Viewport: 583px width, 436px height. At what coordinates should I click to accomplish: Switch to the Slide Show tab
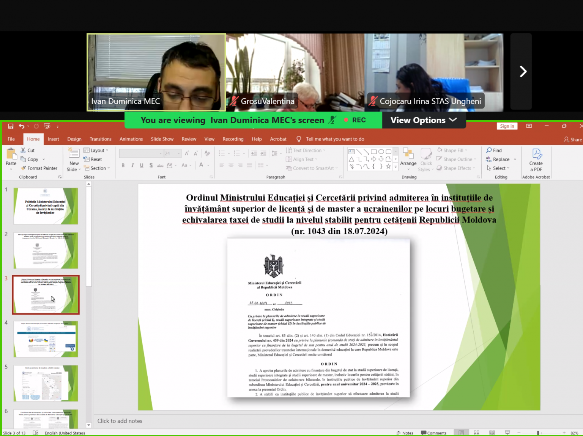(162, 139)
